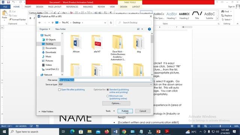Image resolution: width=240 pixels, height=135 pixels.
Task: Expand the Save as type dropdown
Action: [x=151, y=84]
